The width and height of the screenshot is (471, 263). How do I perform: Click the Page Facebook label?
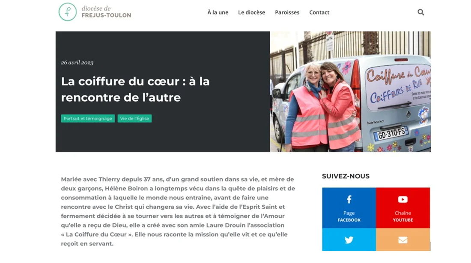(x=349, y=216)
